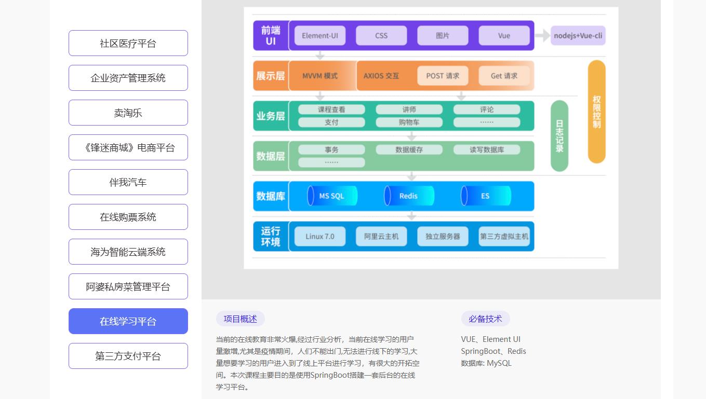Click the active 在线学习平台 tab
Image resolution: width=706 pixels, height=399 pixels.
[128, 321]
